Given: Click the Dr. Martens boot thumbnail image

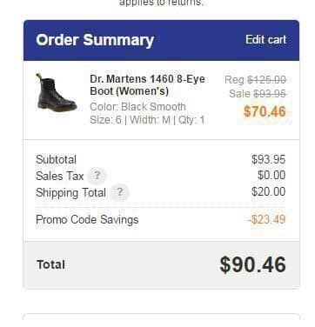Looking at the screenshot, I should point(57,93).
